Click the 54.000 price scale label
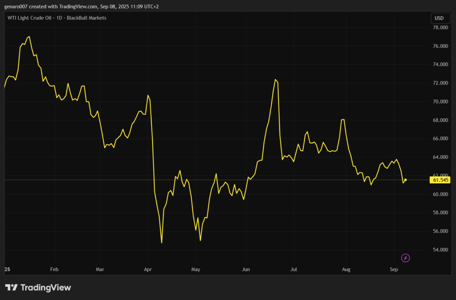This screenshot has height=300, width=456. pyautogui.click(x=440, y=250)
